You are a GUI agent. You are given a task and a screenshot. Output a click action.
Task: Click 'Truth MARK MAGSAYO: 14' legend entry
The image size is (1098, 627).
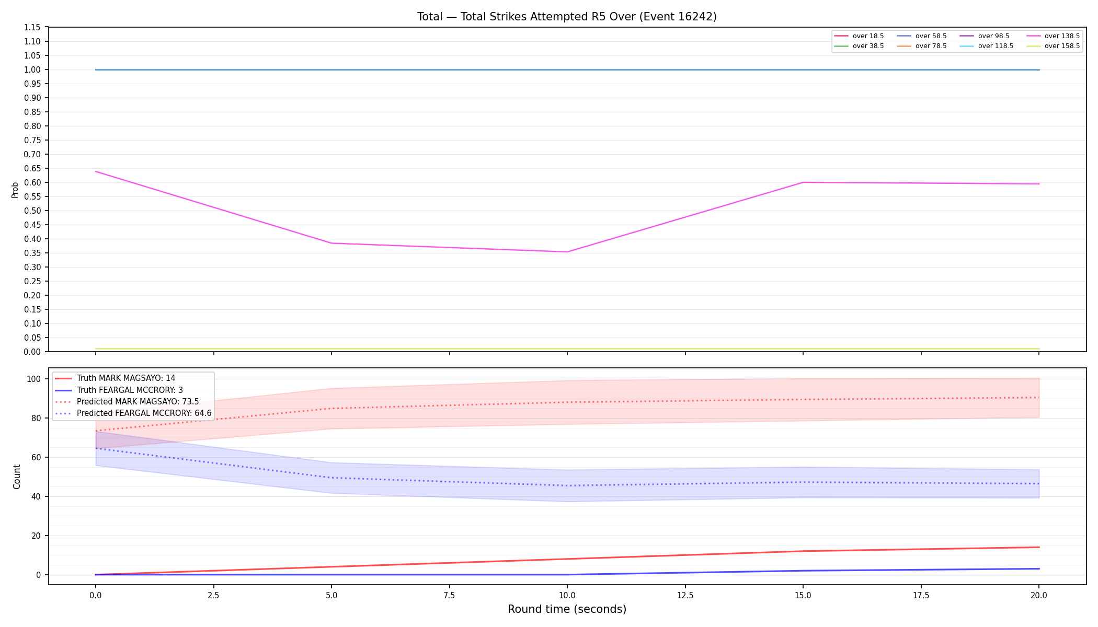pos(115,378)
